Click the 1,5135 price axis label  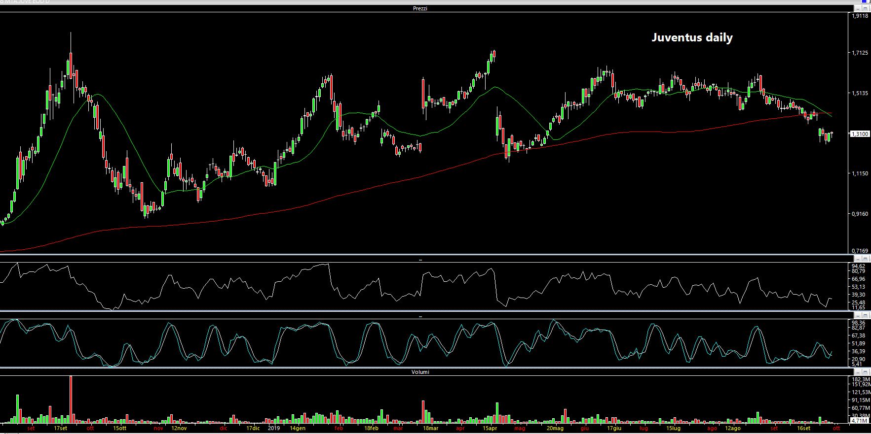(861, 93)
